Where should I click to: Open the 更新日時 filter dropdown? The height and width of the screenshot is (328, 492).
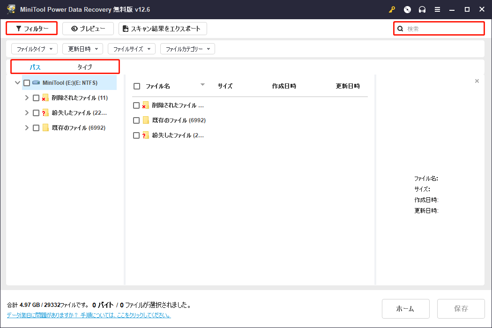coord(83,49)
